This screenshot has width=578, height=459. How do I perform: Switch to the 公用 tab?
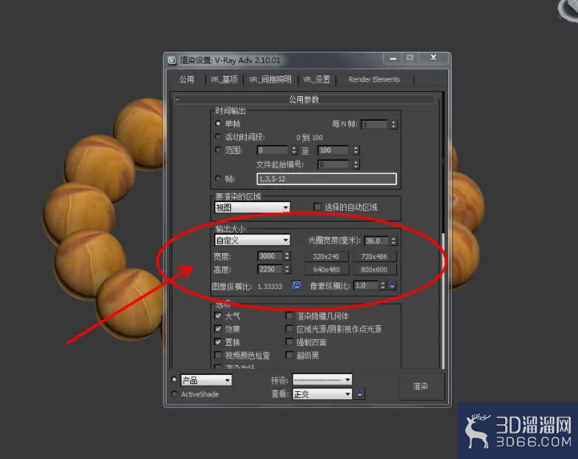pos(187,79)
